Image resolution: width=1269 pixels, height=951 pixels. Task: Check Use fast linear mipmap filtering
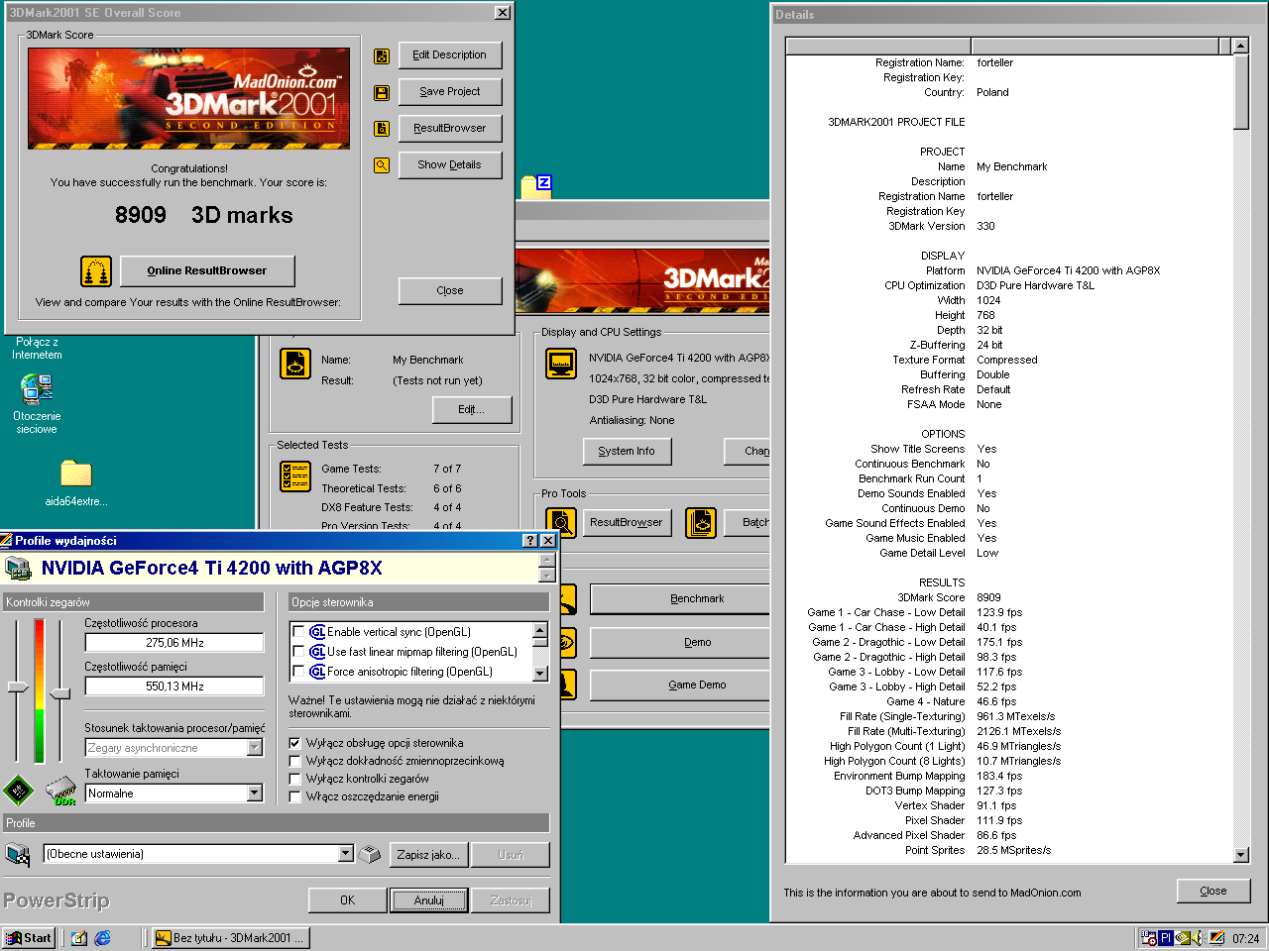point(298,652)
